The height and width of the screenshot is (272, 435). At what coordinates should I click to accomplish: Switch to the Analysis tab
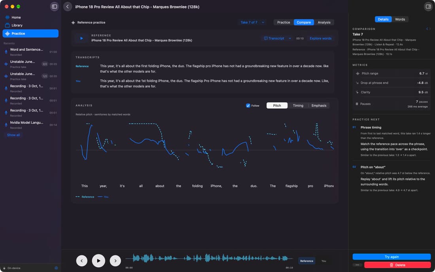click(324, 22)
